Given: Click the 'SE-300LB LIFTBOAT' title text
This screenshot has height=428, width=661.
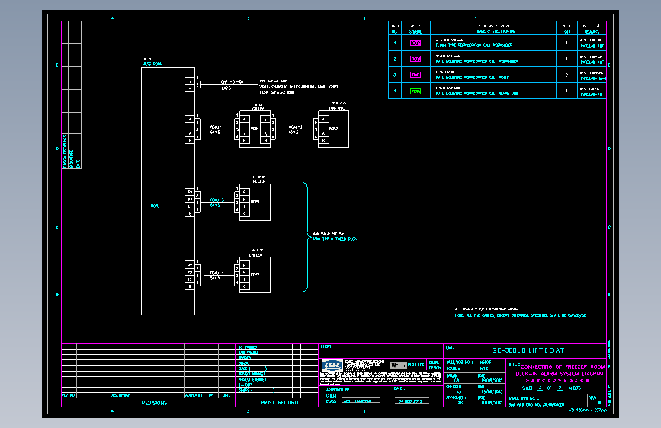Looking at the screenshot, I should tap(528, 350).
